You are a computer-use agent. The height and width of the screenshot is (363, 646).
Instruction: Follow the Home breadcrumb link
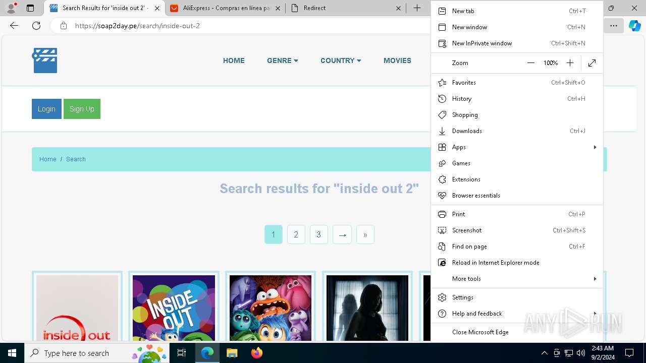click(x=48, y=159)
